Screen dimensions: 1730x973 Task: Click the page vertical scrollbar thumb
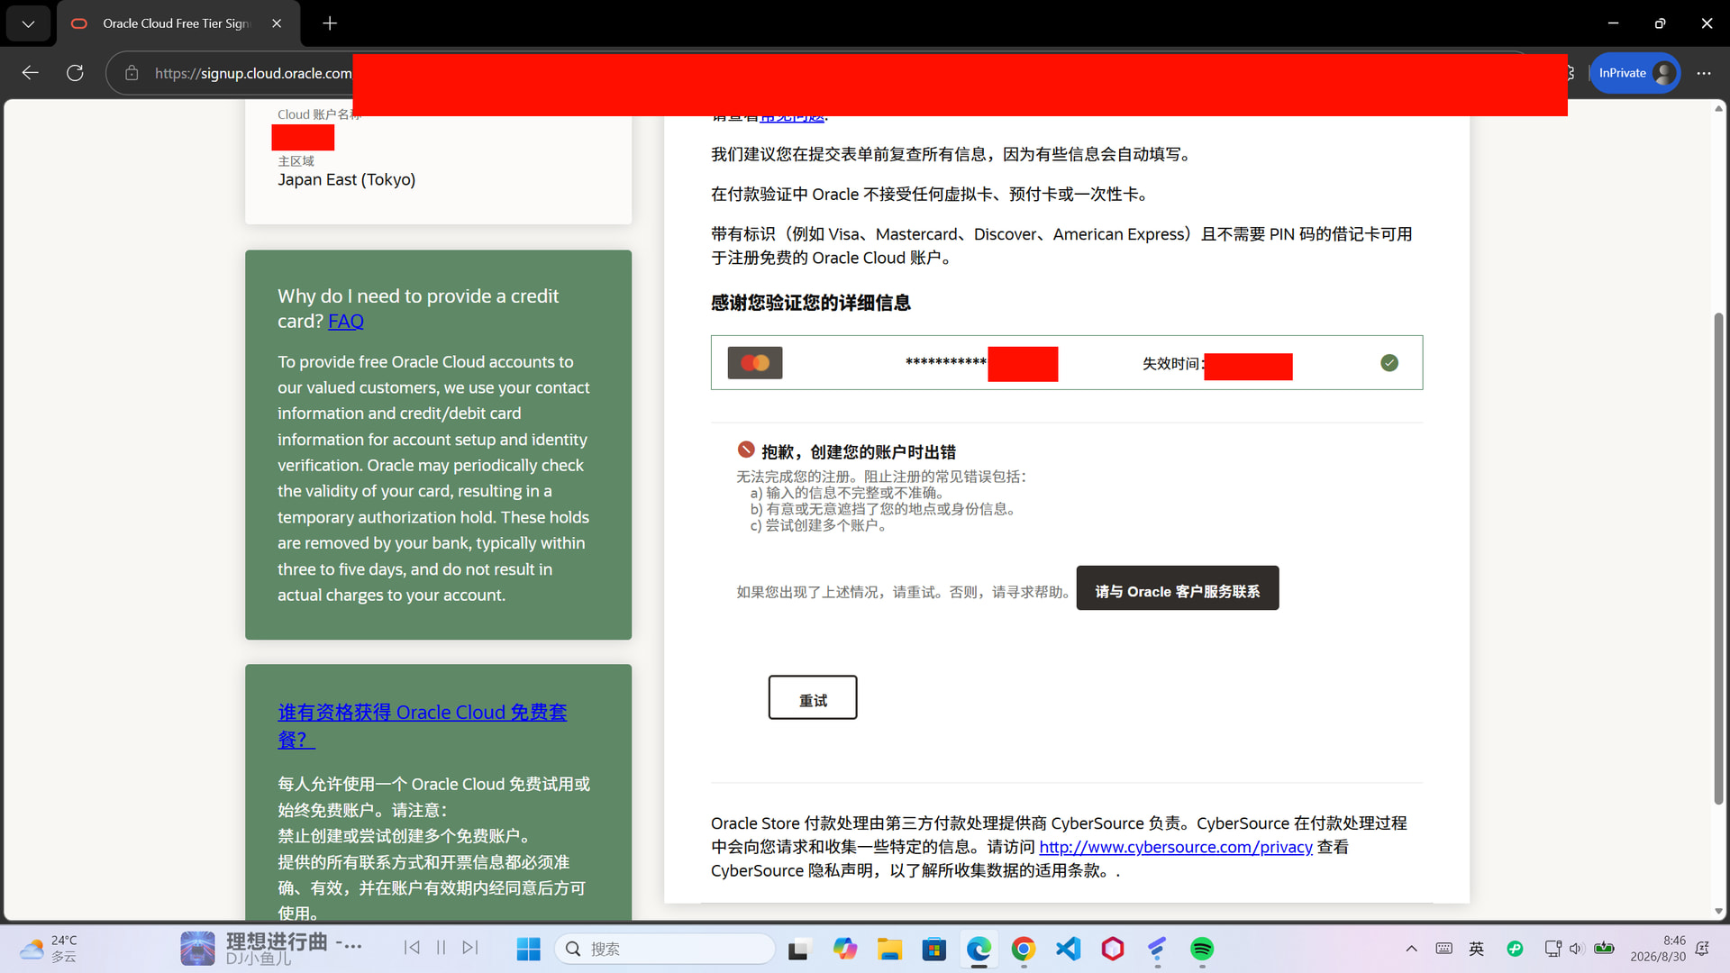[x=1719, y=559]
